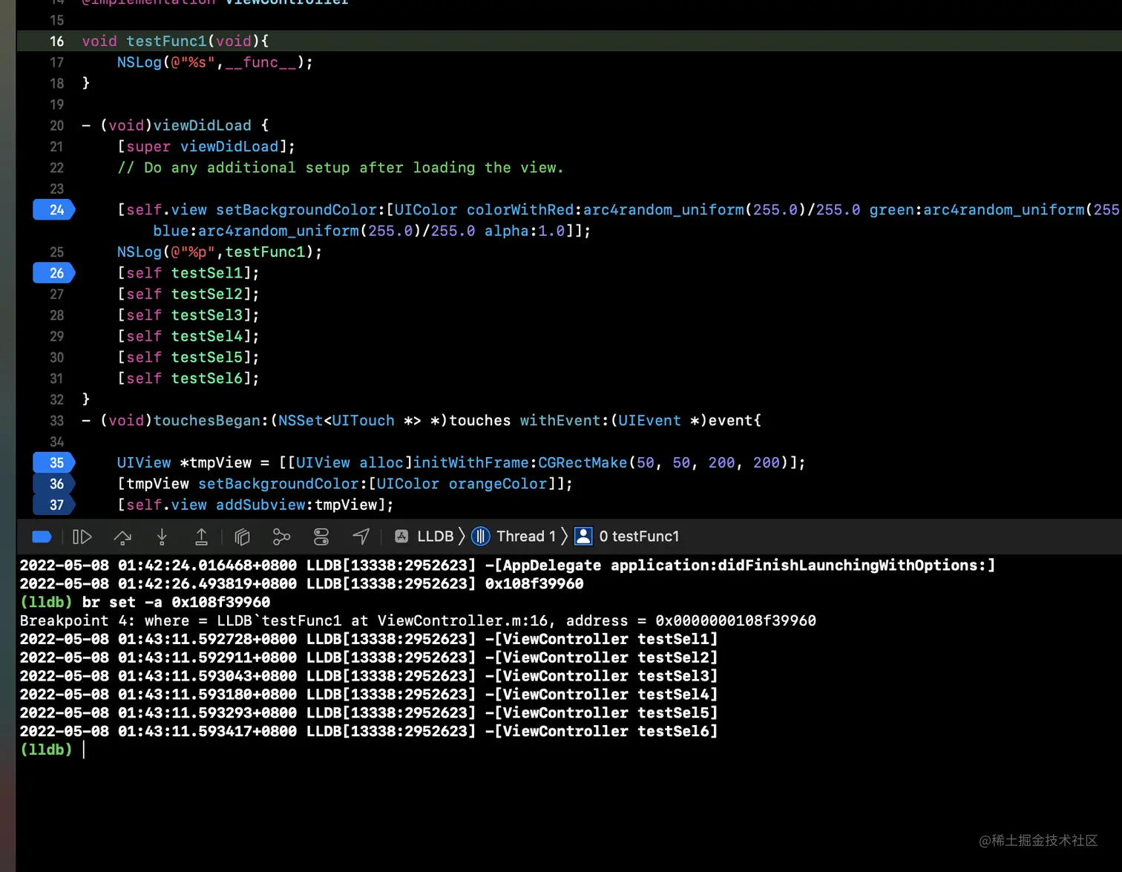Click '[self testSel1];' code line

(x=188, y=273)
